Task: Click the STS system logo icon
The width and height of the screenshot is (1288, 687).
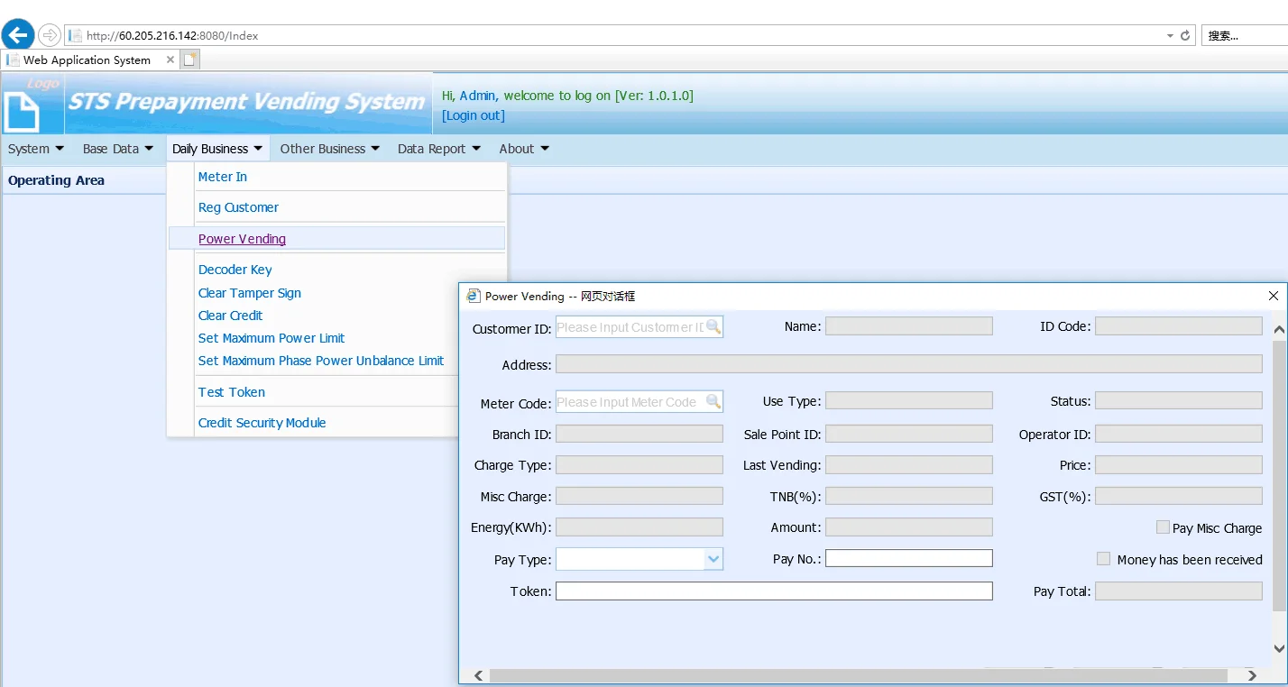Action: coord(23,112)
